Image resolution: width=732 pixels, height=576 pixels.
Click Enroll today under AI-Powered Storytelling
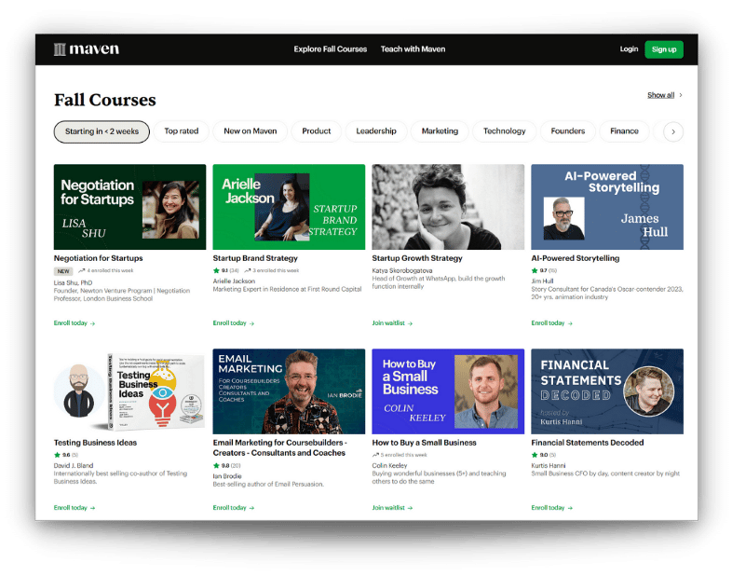[x=552, y=323]
